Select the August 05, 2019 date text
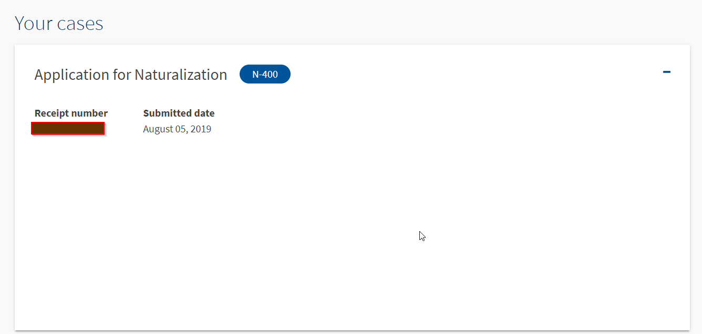 coord(177,129)
